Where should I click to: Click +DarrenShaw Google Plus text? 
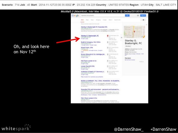click(163, 129)
